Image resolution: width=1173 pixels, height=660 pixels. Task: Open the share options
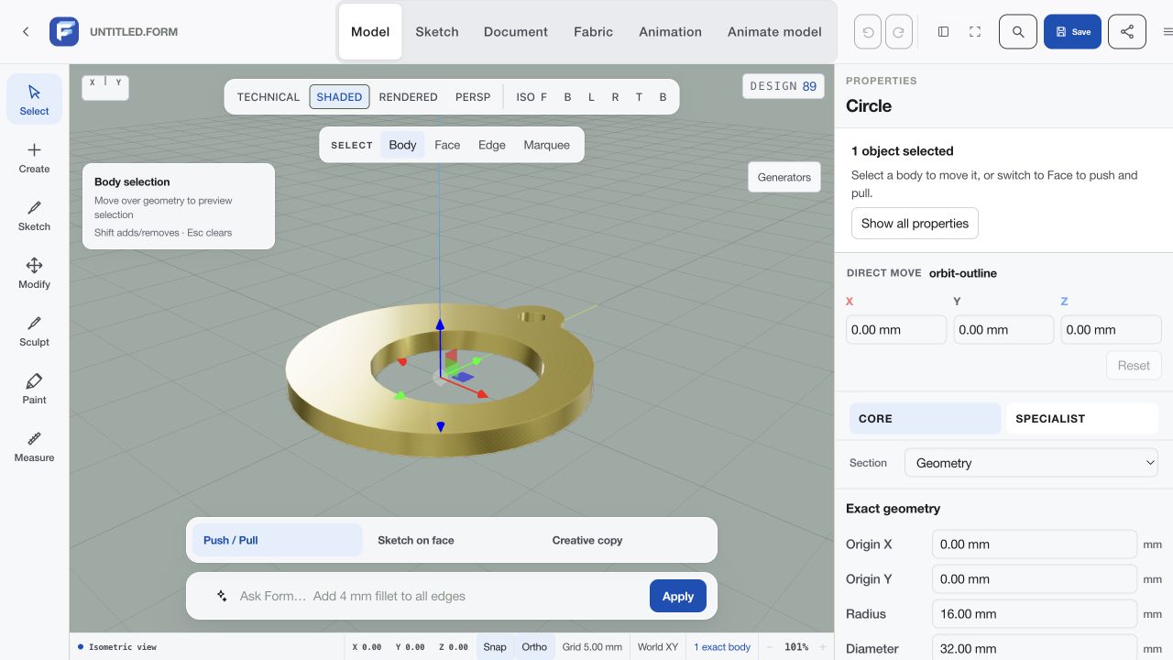pos(1127,31)
